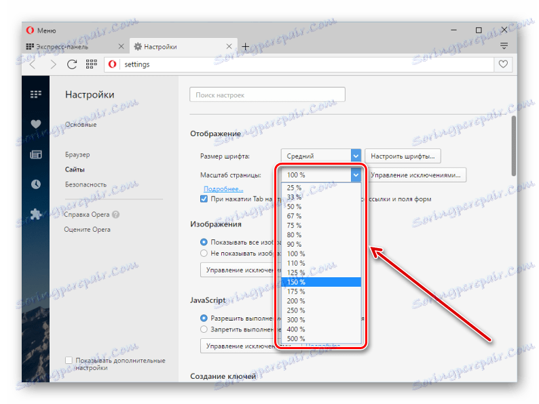The width and height of the screenshot is (539, 404).
Task: Toggle the При нажатии Tab checkbox
Action: [204, 199]
